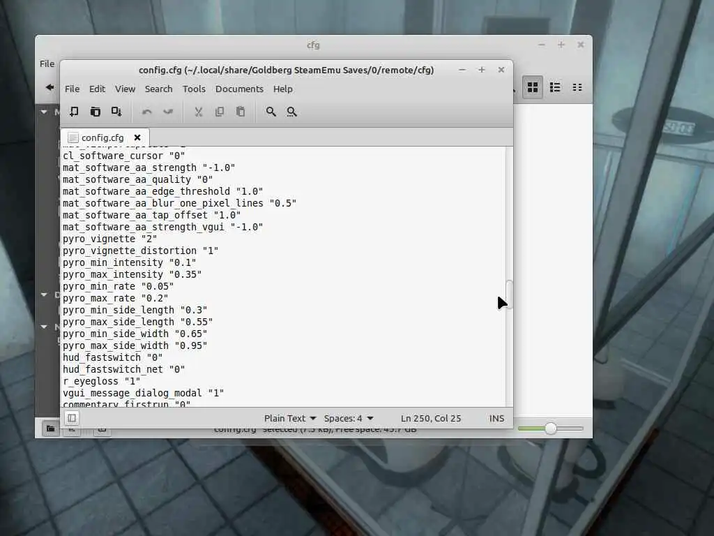The image size is (714, 536).
Task: Click the mat_software_aa_edge_threshold line
Action: tap(162, 191)
